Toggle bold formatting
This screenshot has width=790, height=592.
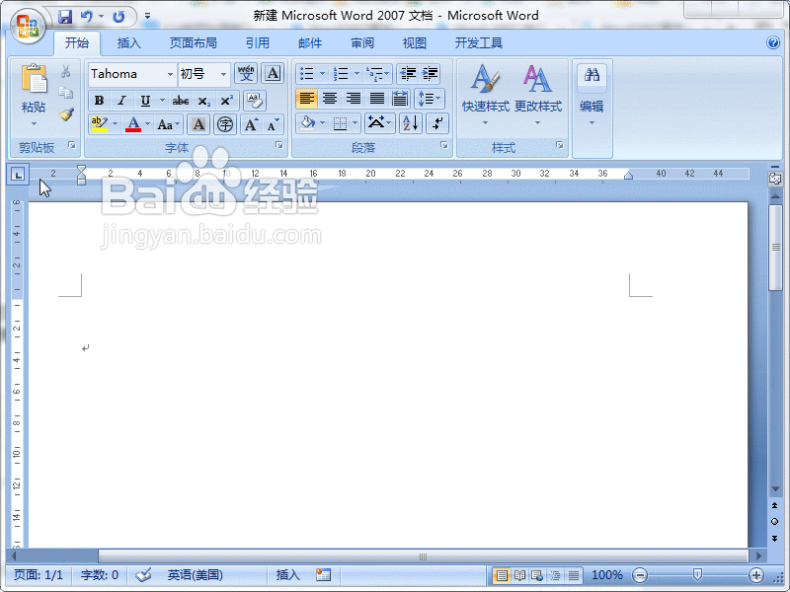[99, 101]
